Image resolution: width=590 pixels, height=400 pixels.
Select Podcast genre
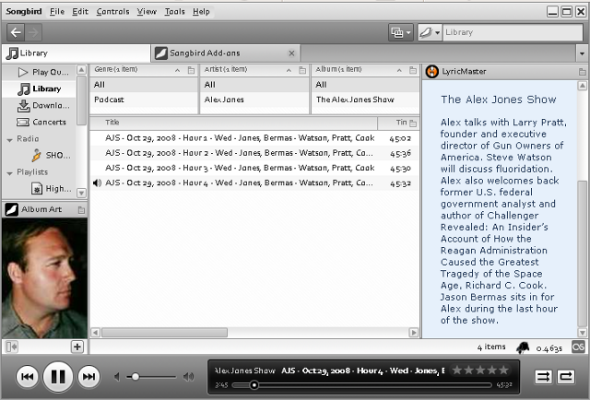tap(144, 100)
